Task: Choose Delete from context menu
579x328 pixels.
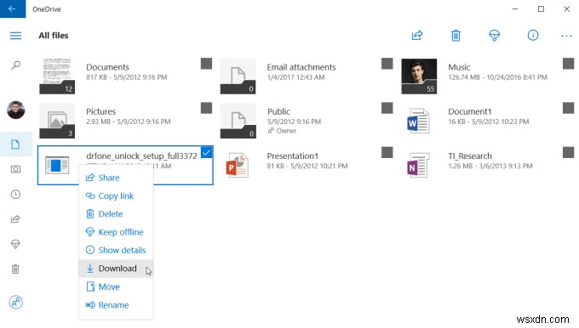Action: (x=116, y=214)
